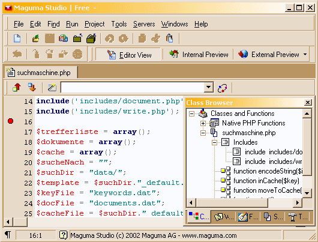Click the Step Into debug icon
This screenshot has height=242, width=318.
tap(36, 54)
